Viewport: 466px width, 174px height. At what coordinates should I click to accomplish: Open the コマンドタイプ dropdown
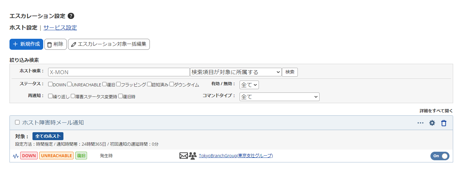(x=279, y=97)
